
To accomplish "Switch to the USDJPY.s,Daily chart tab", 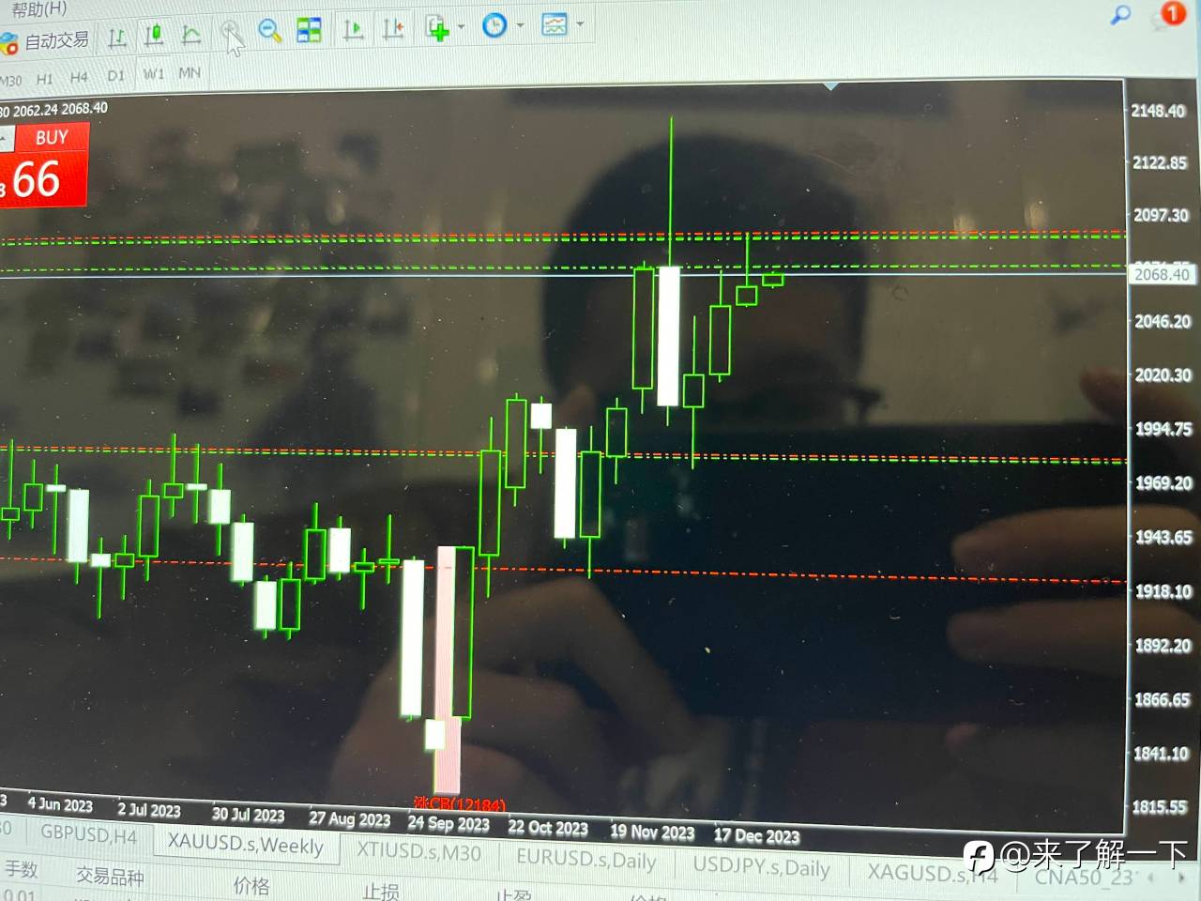I will point(762,866).
